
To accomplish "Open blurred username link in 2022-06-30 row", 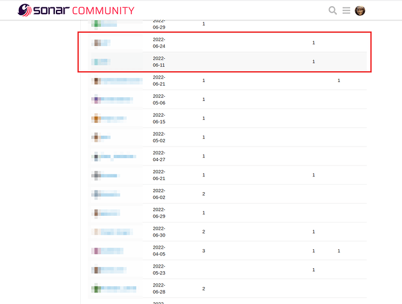I will point(117,232).
